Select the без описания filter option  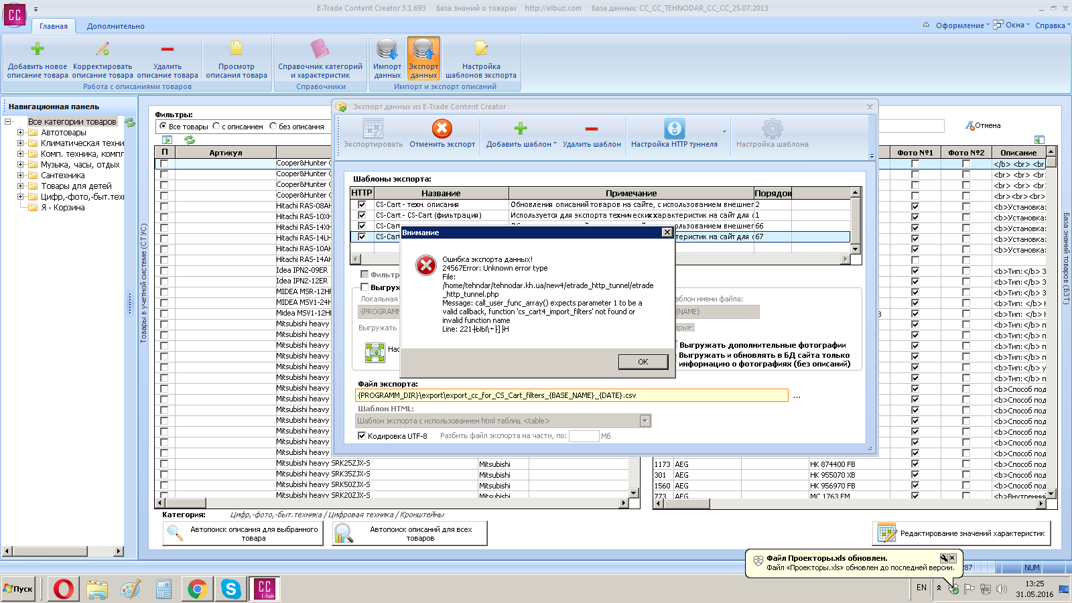click(x=273, y=126)
